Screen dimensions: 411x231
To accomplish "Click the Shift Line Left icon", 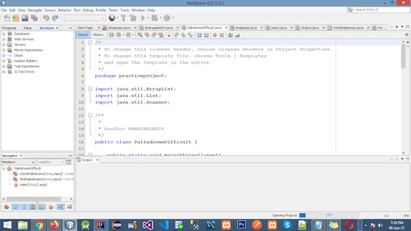I will point(199,35).
